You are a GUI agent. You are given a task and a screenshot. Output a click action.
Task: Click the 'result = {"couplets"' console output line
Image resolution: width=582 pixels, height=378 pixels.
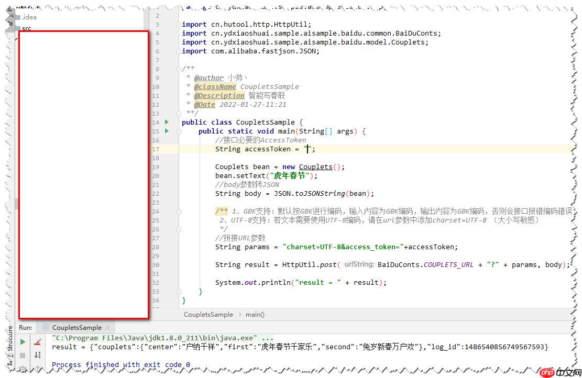[x=300, y=347]
